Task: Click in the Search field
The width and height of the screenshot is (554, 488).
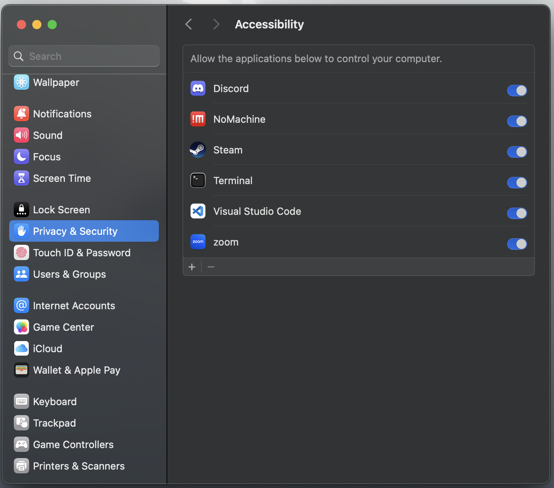Action: (x=84, y=56)
